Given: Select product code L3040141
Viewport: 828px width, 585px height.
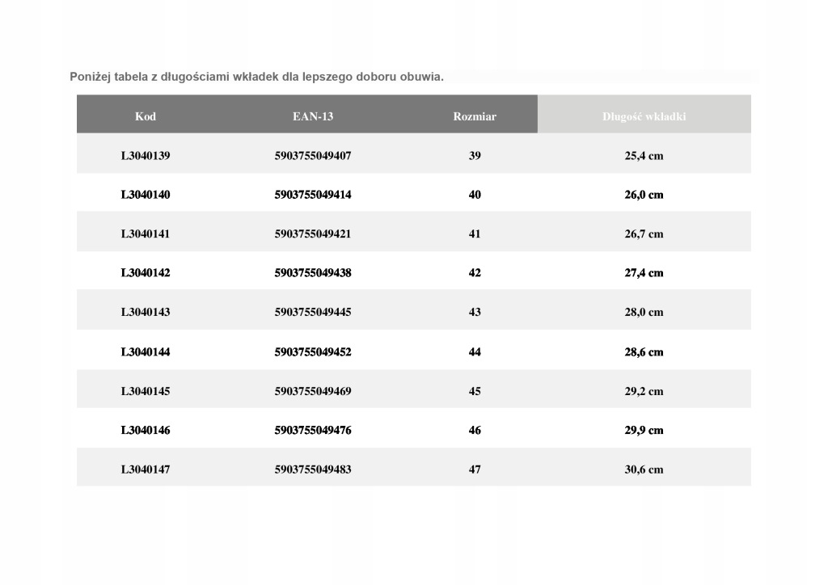Looking at the screenshot, I should [x=146, y=234].
